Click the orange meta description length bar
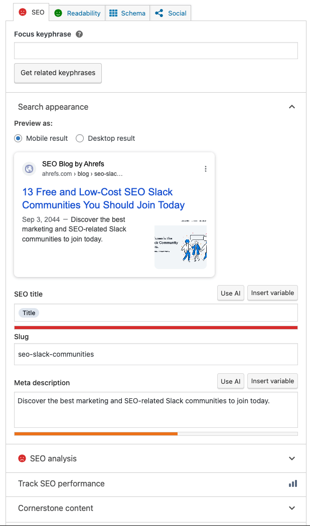 pyautogui.click(x=95, y=434)
